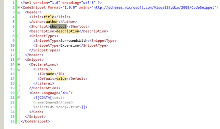Collapse the CodeSnippet element on line 2
Image resolution: width=220 pixels, height=129 pixels.
[x=19, y=8]
